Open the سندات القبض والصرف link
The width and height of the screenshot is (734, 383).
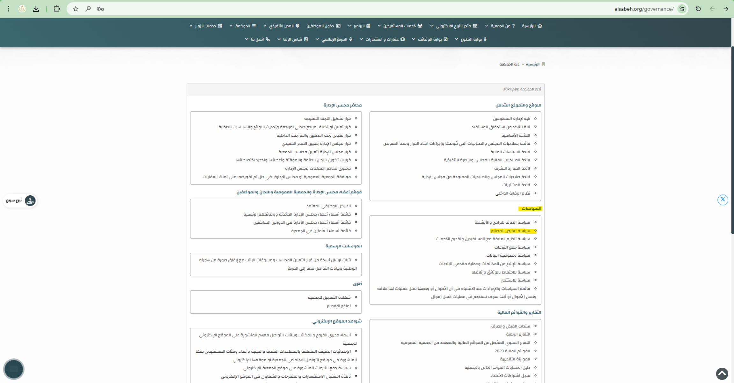click(510, 326)
